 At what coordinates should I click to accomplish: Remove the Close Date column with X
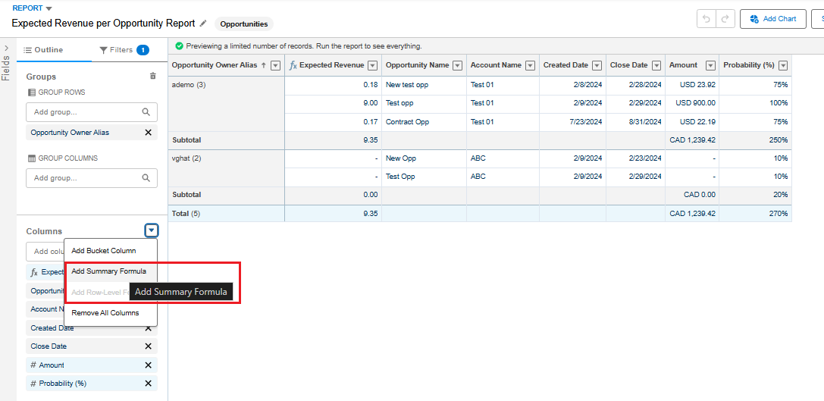148,346
